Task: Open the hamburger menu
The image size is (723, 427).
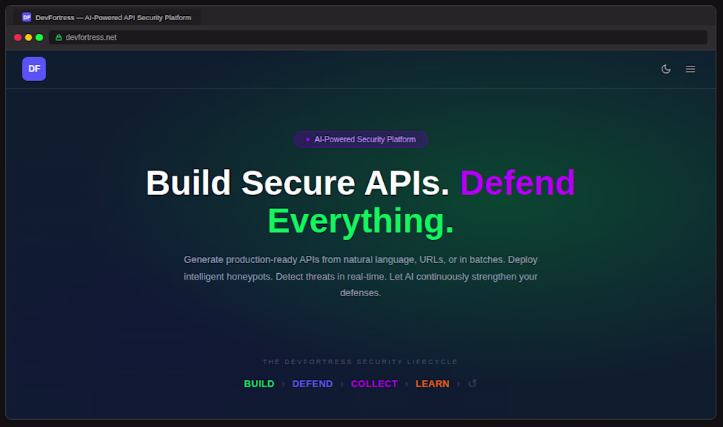Action: tap(690, 69)
